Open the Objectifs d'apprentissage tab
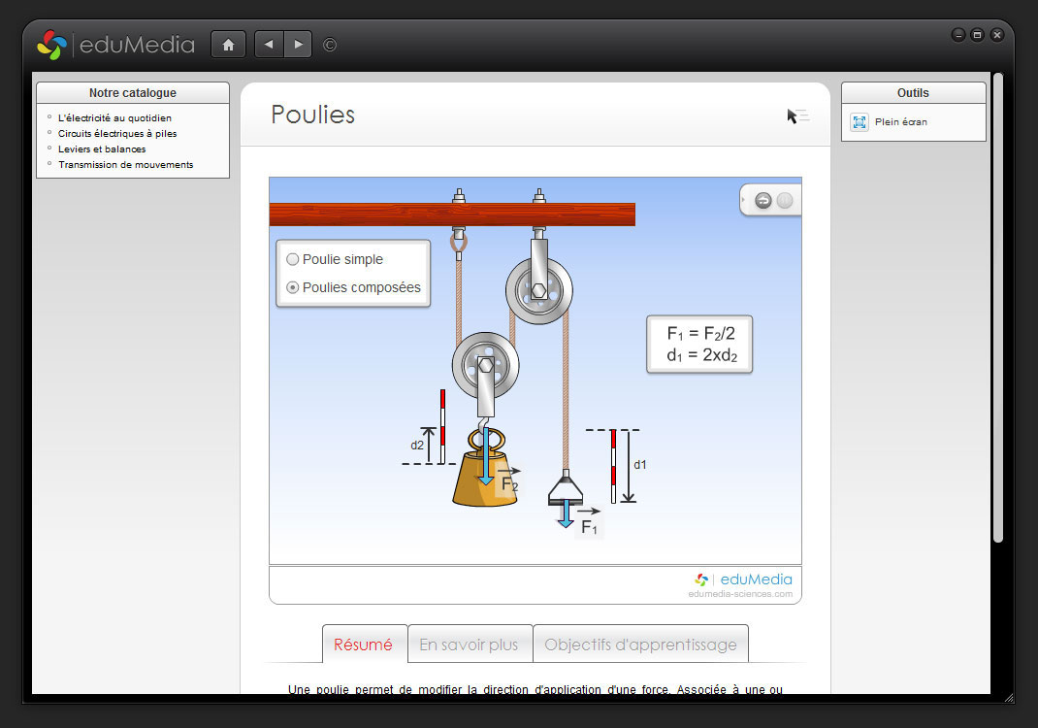1038x728 pixels. click(640, 645)
